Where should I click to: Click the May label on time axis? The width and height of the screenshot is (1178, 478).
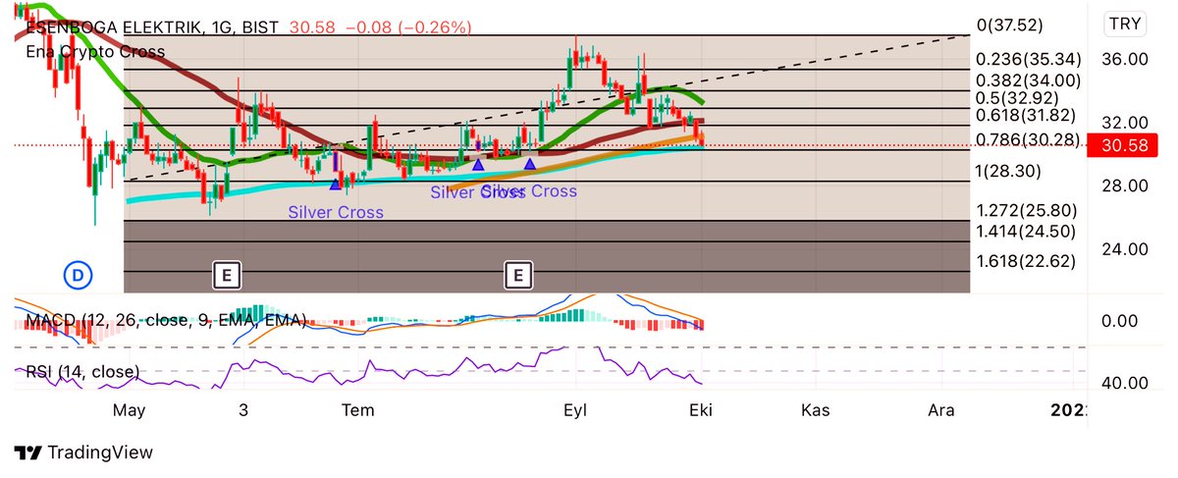click(x=130, y=410)
